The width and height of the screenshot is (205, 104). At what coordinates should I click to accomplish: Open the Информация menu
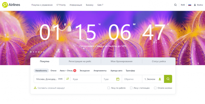pyautogui.click(x=76, y=5)
